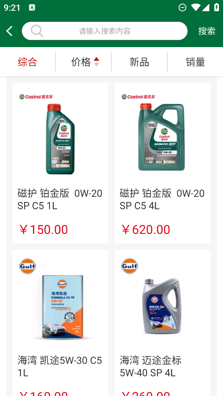This screenshot has height=396, width=223.
Task: Tap the Gulf logo on 凯途 product
Action: 27,266
